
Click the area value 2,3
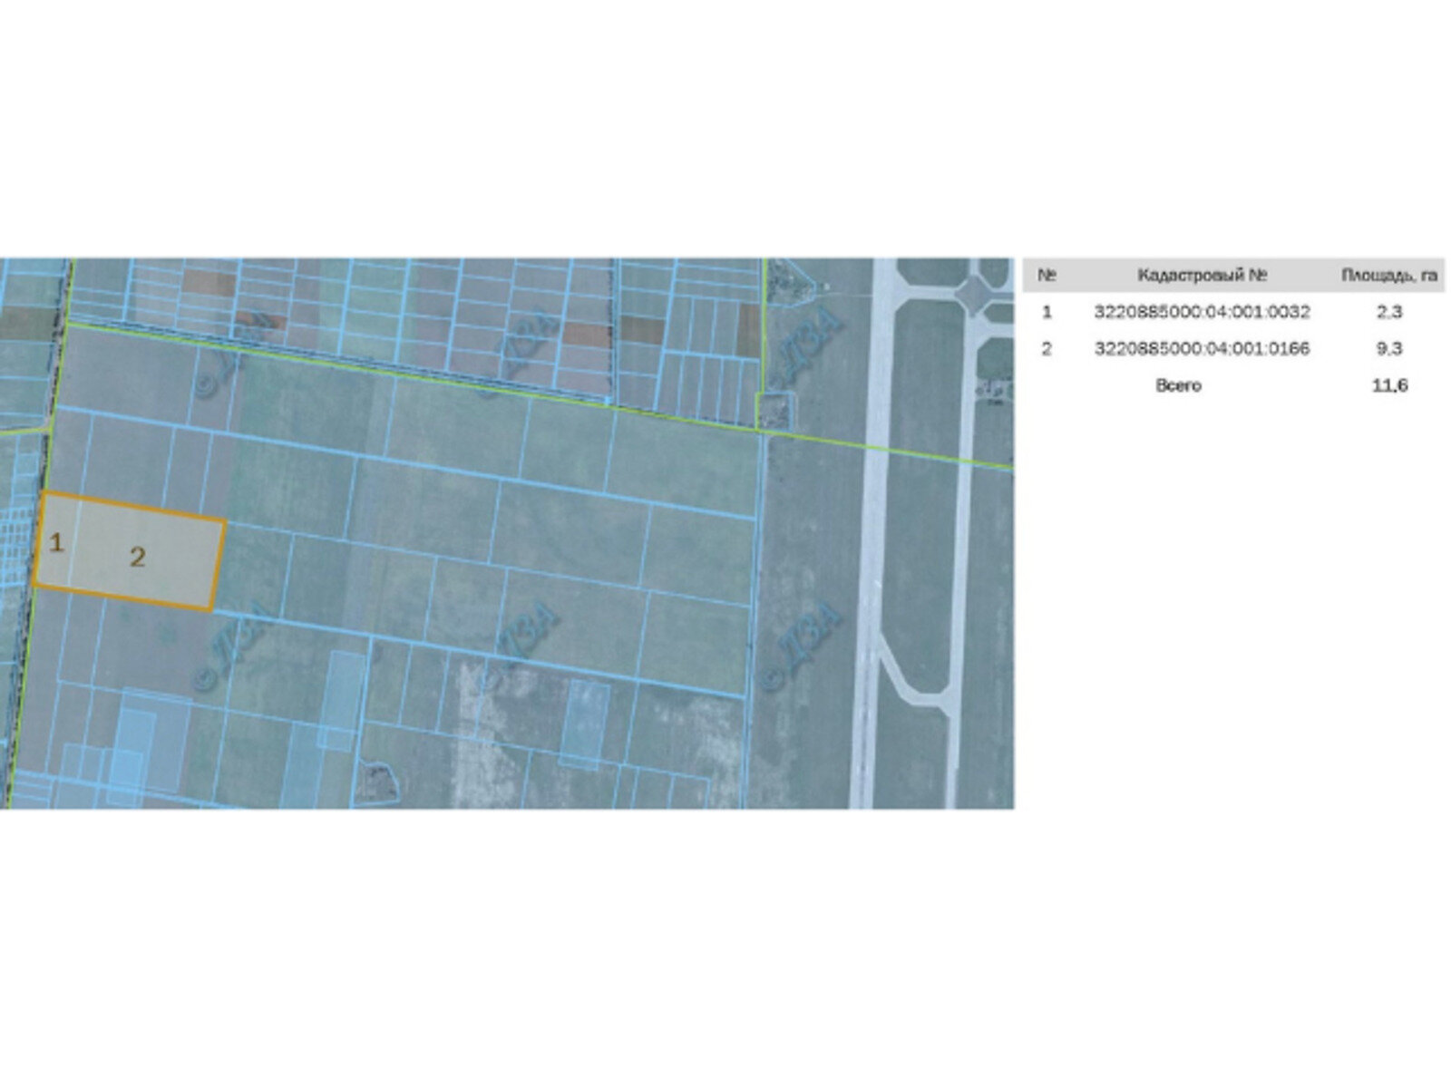(1389, 312)
